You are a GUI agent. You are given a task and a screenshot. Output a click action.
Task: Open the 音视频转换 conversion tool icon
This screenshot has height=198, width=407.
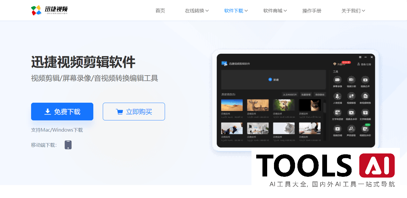365,96
